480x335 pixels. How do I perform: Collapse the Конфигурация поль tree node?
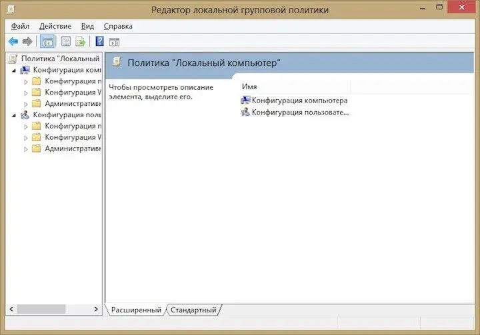pos(14,116)
